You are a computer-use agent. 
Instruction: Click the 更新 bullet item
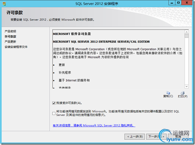point(62,65)
